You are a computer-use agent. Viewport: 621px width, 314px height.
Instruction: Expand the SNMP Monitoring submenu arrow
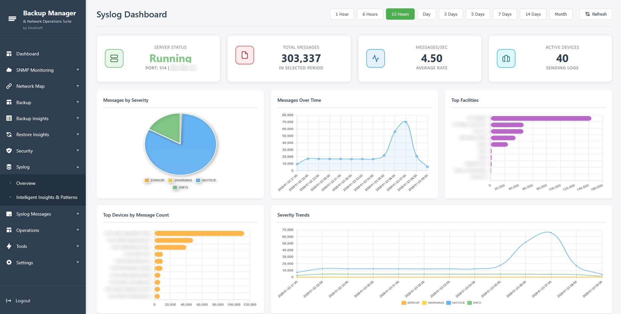[78, 70]
